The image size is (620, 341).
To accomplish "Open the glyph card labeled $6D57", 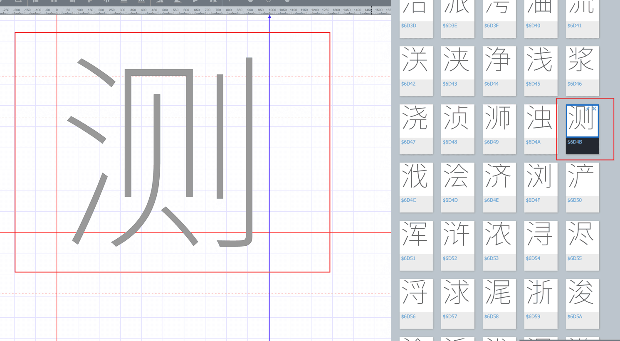I will [457, 304].
